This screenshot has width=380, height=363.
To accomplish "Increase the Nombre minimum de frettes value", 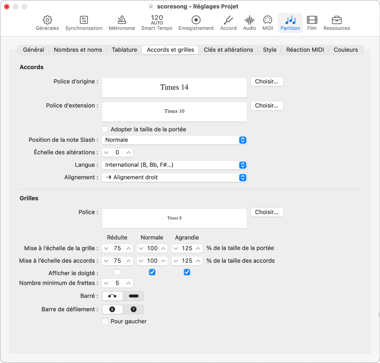I will click(128, 283).
